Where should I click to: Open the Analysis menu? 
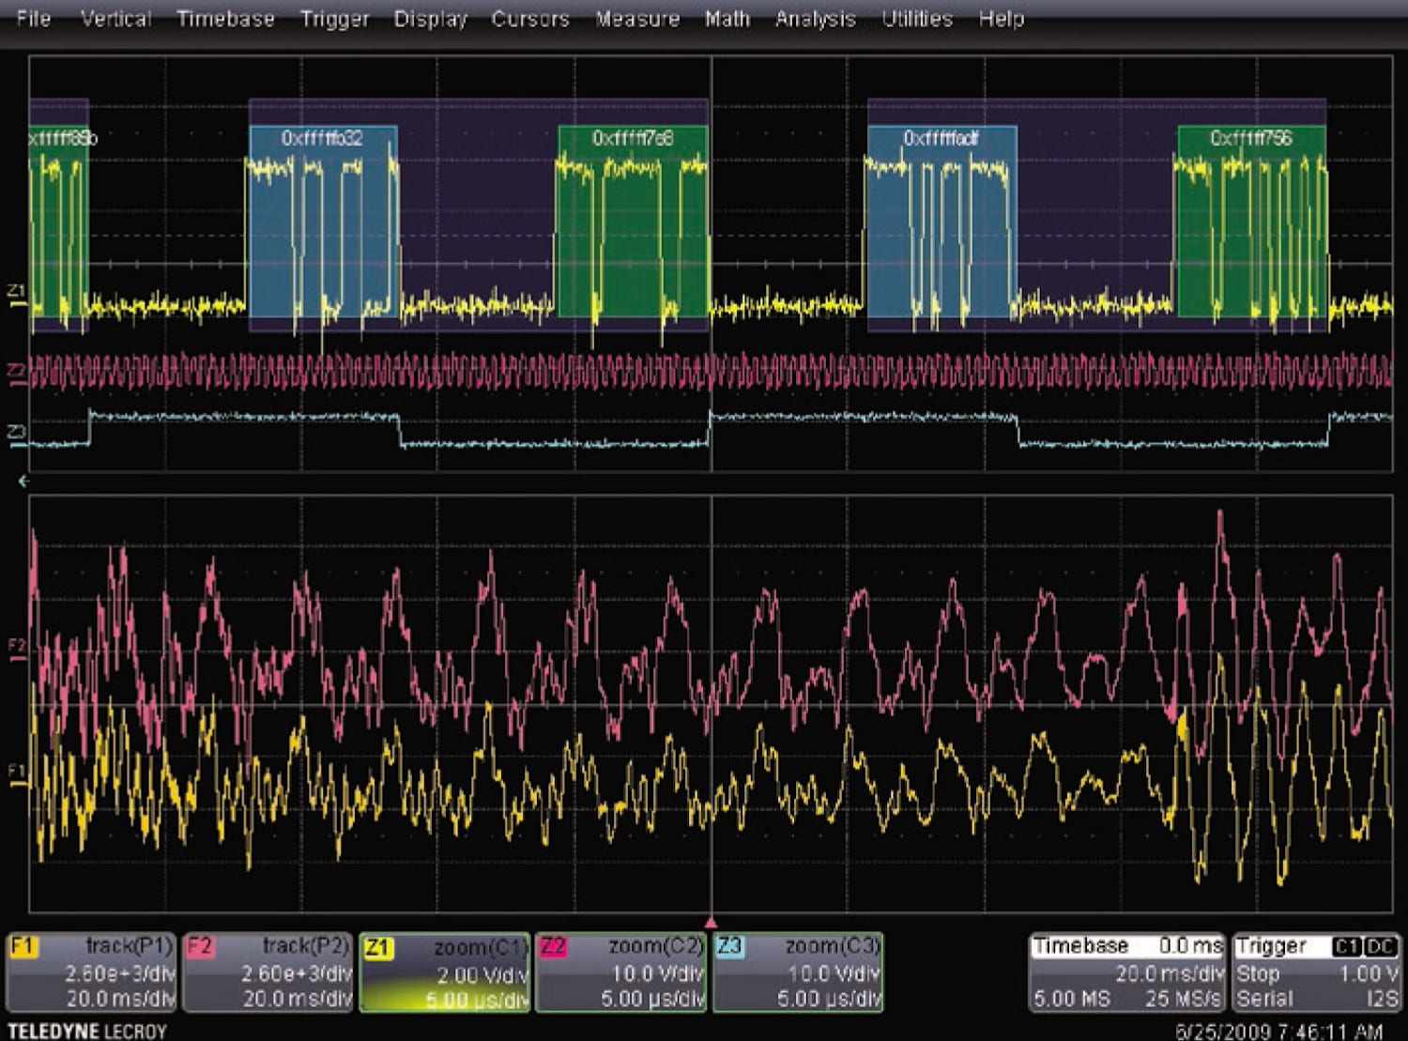814,19
